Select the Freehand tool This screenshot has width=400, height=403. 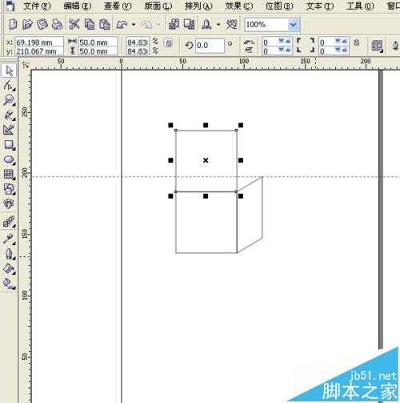9,115
